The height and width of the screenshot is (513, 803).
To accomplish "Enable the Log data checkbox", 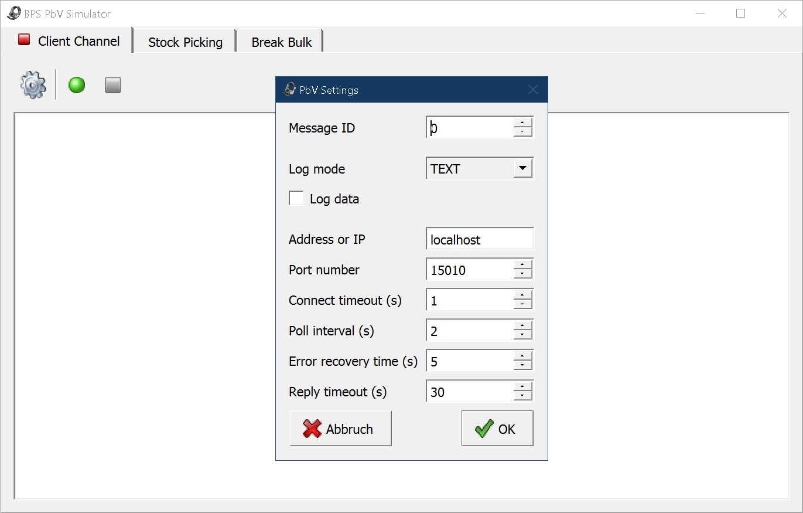I will point(296,199).
